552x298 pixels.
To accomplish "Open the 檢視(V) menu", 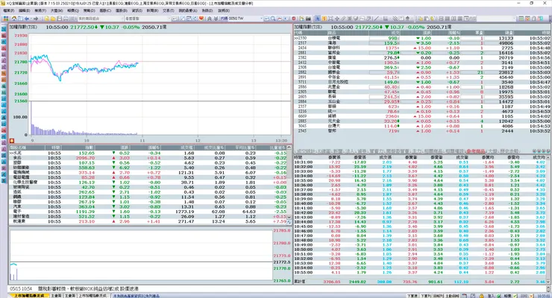I will click(x=40, y=10).
